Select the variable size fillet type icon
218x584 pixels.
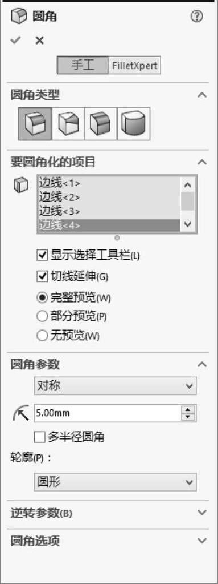[68, 124]
